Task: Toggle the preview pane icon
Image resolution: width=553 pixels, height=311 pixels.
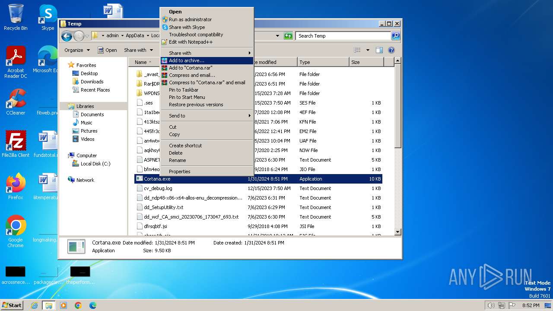Action: click(x=379, y=50)
